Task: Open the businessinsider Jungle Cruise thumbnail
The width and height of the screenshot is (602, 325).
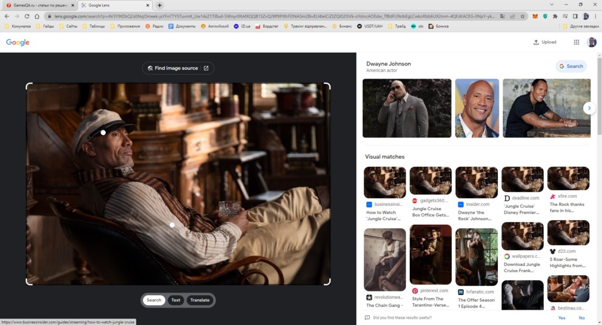Action: click(x=384, y=182)
